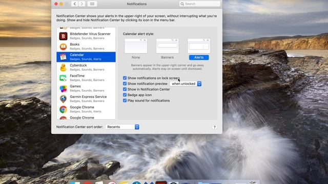Click the highlighted Alerts button
328x184 pixels.
click(199, 57)
